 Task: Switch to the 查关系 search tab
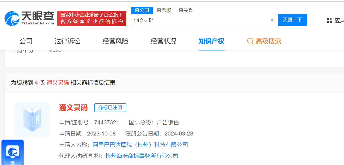coord(186,10)
